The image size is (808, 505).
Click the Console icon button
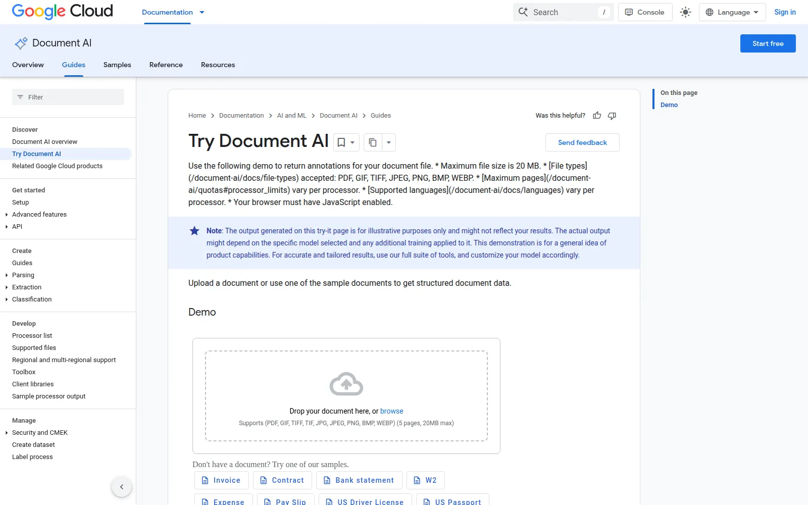pos(645,12)
